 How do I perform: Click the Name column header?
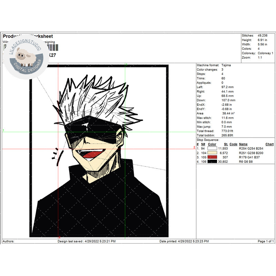(243, 144)
